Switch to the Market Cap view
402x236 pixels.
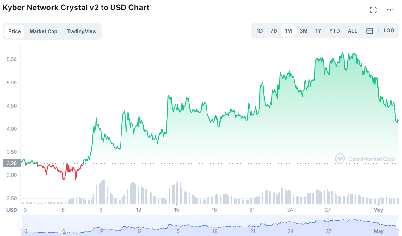point(43,31)
